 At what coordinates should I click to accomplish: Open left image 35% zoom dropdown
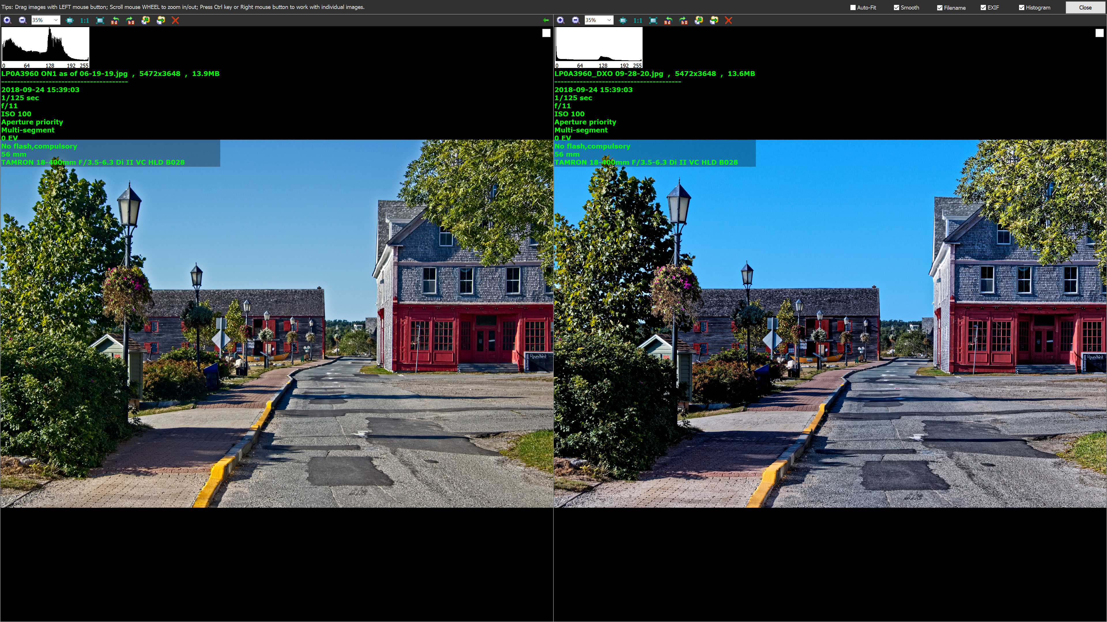click(55, 20)
